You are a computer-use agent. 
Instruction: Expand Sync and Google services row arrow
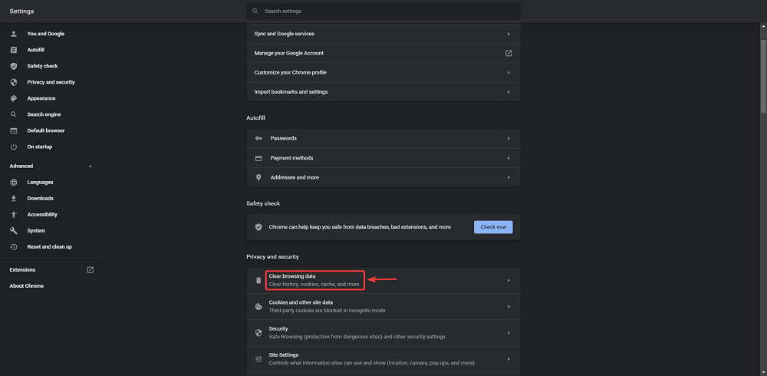(509, 34)
